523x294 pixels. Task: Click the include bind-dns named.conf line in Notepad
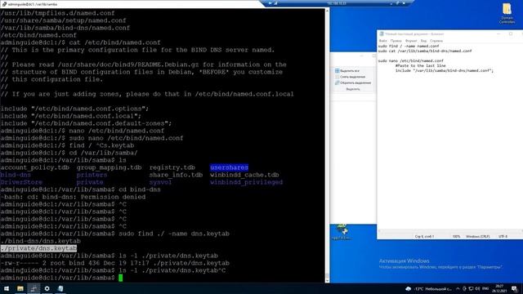pyautogui.click(x=445, y=71)
